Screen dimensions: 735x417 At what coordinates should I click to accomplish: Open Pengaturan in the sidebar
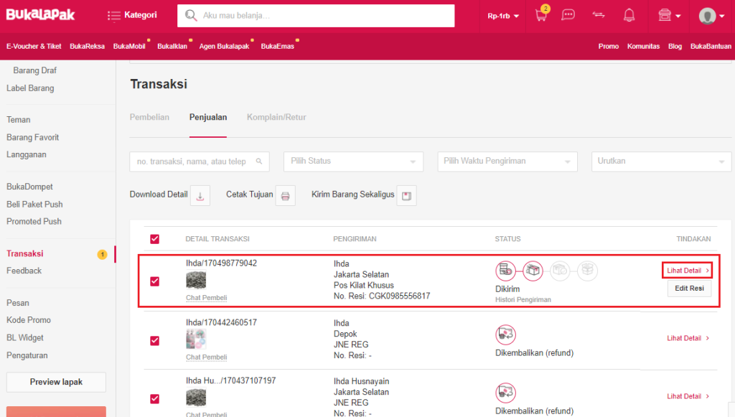[x=27, y=355]
